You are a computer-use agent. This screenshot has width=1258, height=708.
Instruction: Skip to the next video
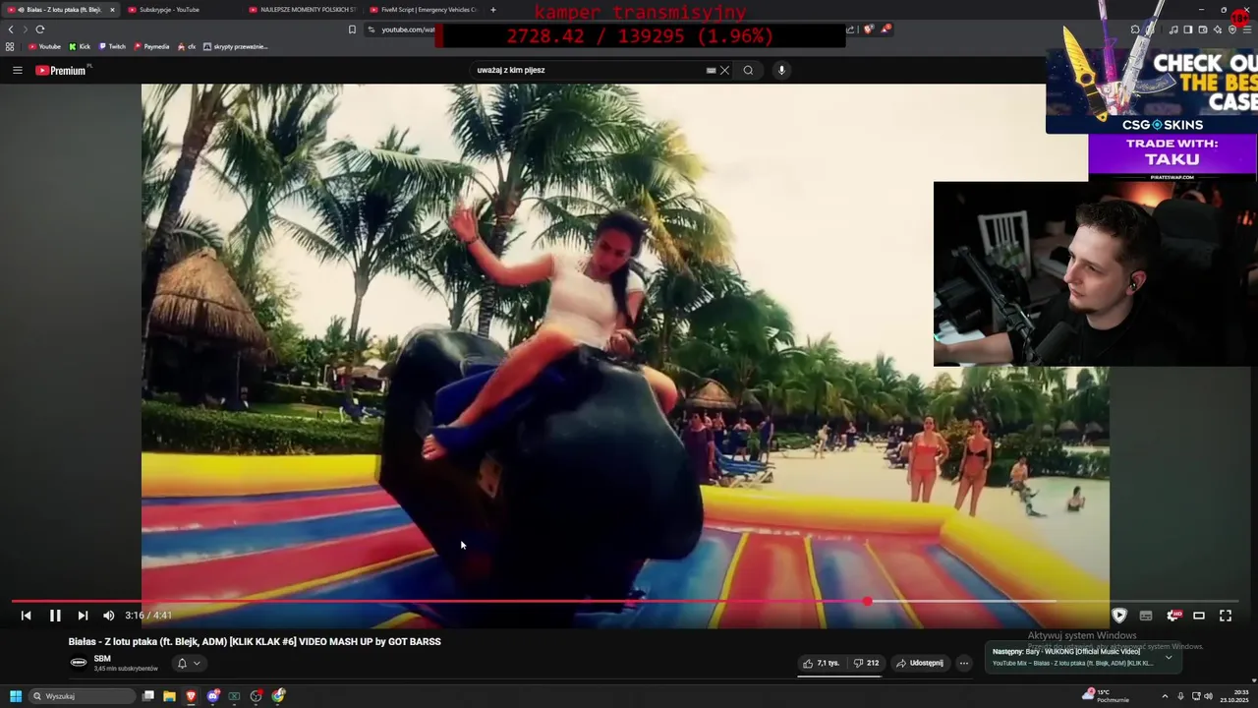83,616
